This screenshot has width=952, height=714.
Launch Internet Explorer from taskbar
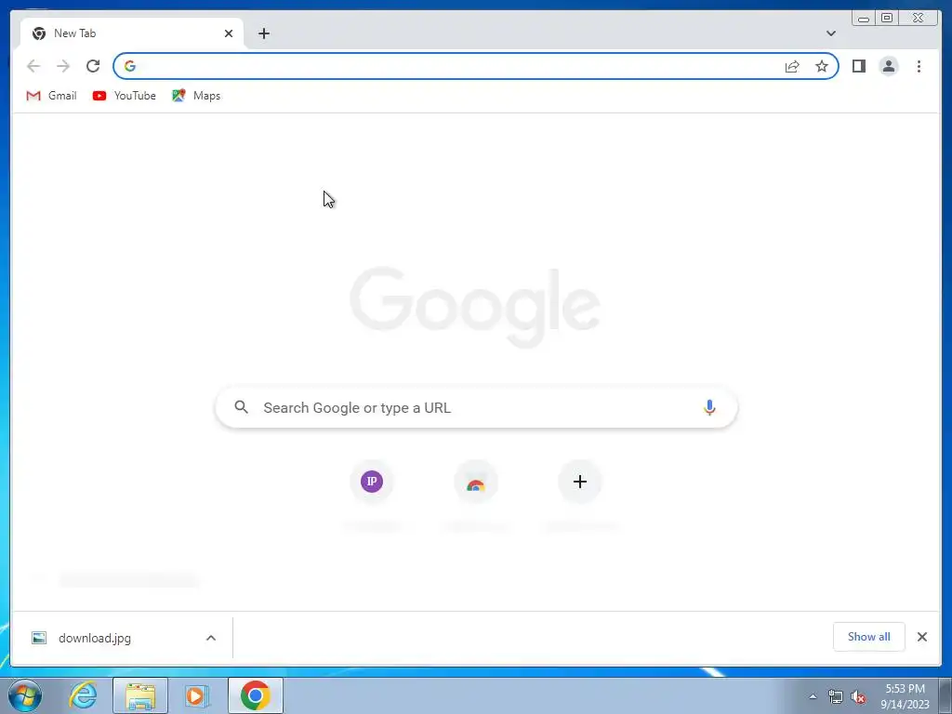(x=83, y=695)
